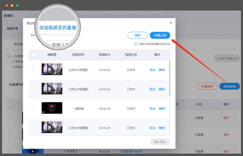
Task: Click the play icon on bottom-left video thumbnail
Action: tap(33, 151)
